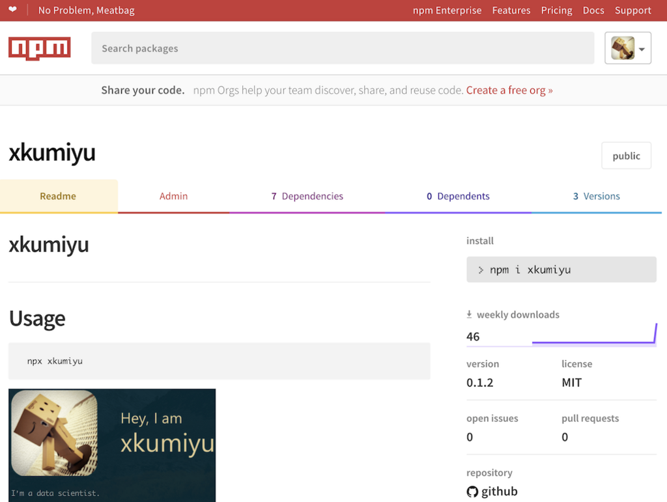Screen dimensions: 667x502
Task: Click the user avatar image
Action: (621, 48)
